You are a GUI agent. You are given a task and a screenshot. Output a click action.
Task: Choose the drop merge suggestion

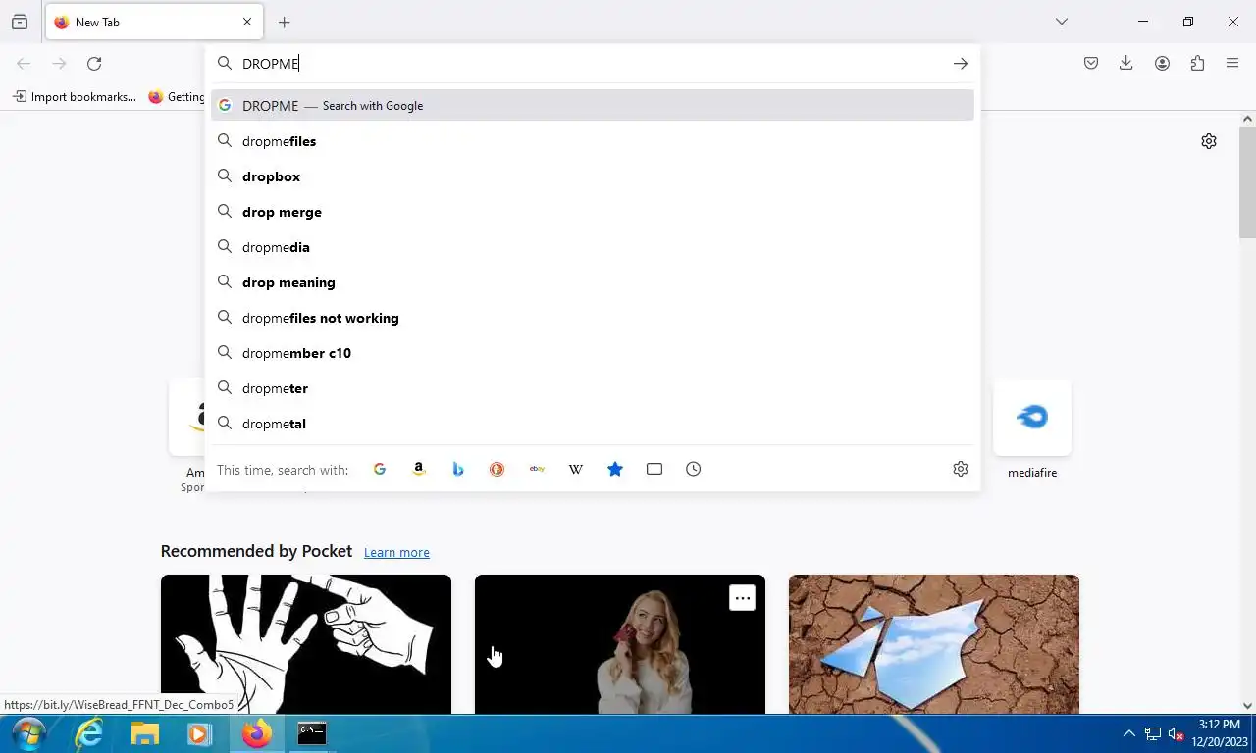(593, 212)
